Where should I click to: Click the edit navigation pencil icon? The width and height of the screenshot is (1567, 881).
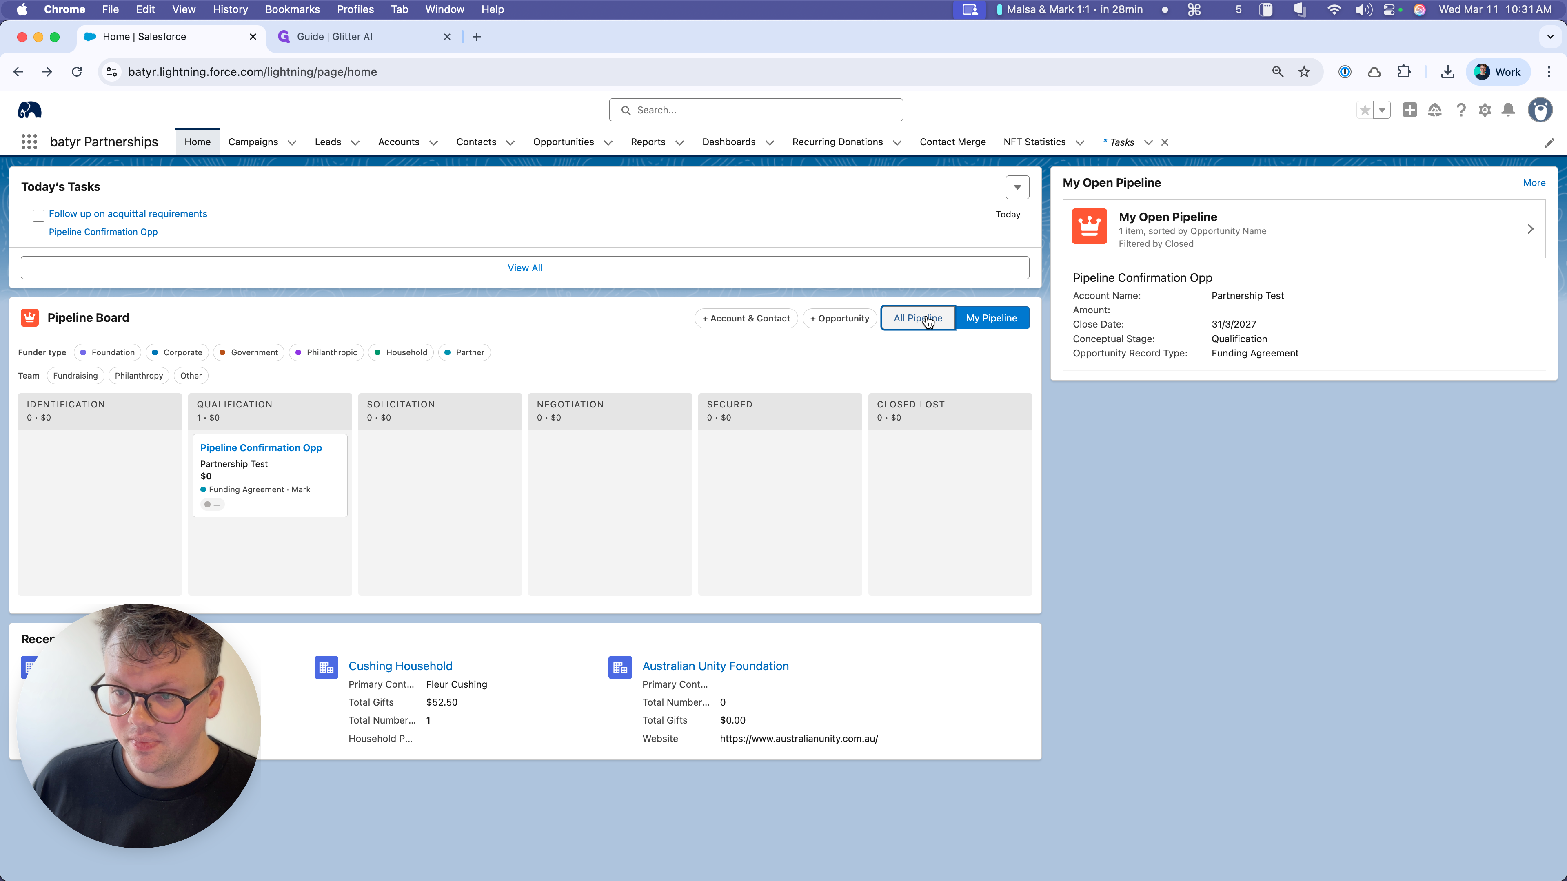pyautogui.click(x=1549, y=143)
